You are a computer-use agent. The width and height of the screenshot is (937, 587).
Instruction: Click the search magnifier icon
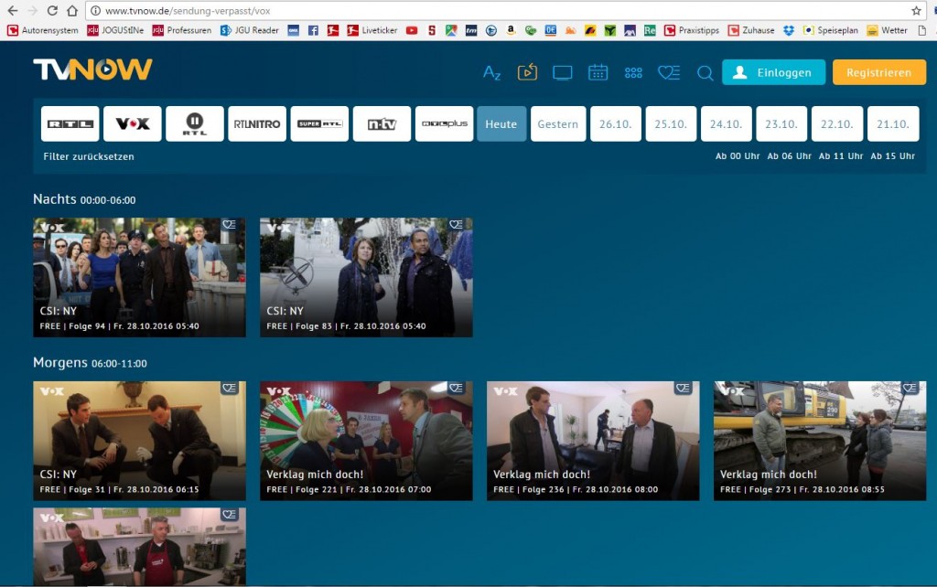click(x=705, y=73)
